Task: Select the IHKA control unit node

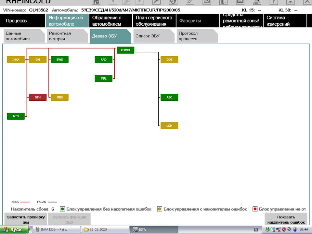Action: pyautogui.click(x=16, y=59)
